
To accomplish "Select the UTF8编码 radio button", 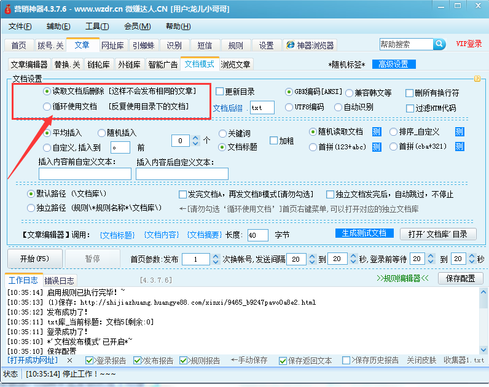I will [289, 107].
